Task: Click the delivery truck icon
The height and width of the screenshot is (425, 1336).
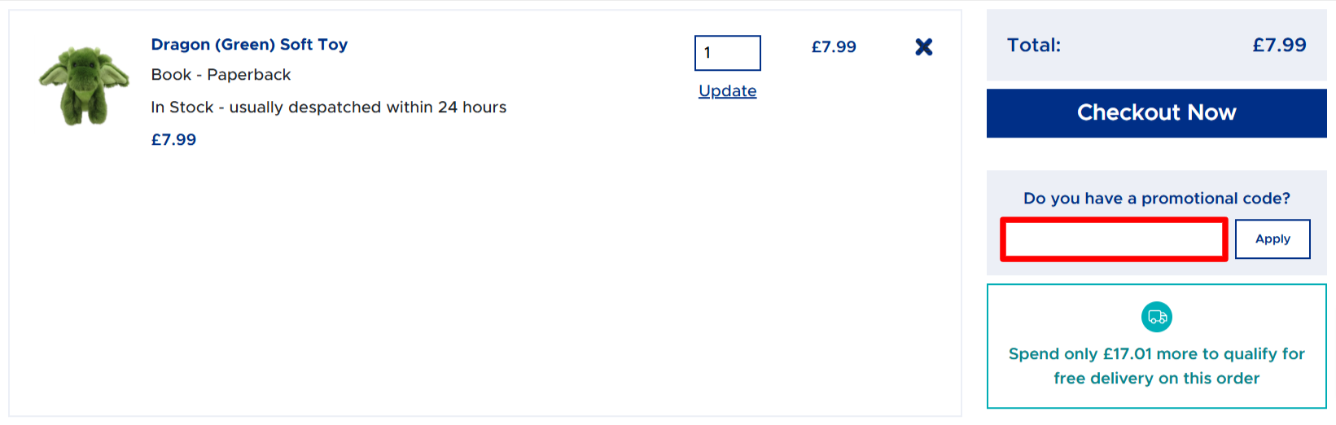Action: click(1156, 317)
